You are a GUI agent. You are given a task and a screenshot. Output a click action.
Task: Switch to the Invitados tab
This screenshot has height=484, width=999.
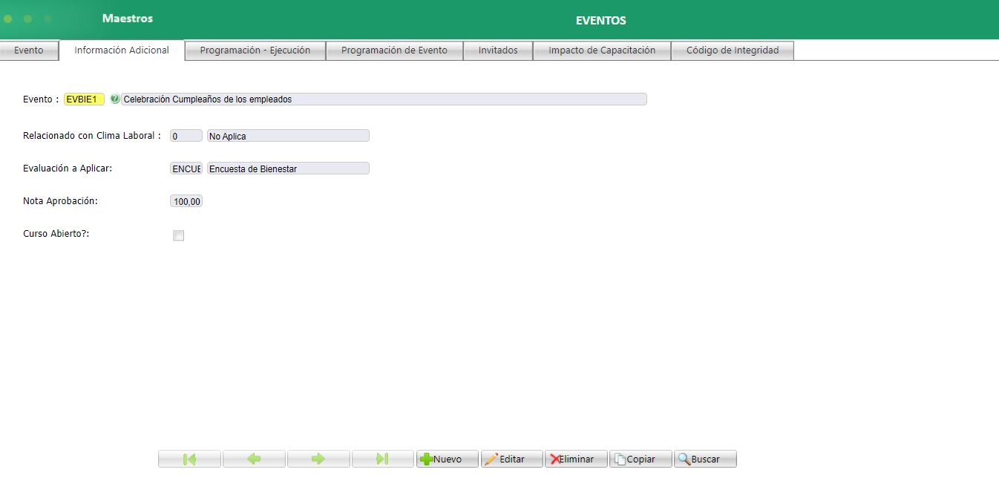coord(498,50)
